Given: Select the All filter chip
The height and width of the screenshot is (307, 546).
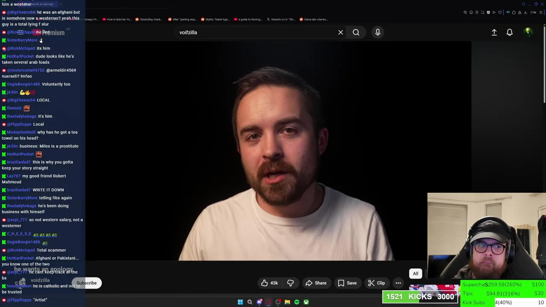Looking at the screenshot, I should pyautogui.click(x=415, y=274).
